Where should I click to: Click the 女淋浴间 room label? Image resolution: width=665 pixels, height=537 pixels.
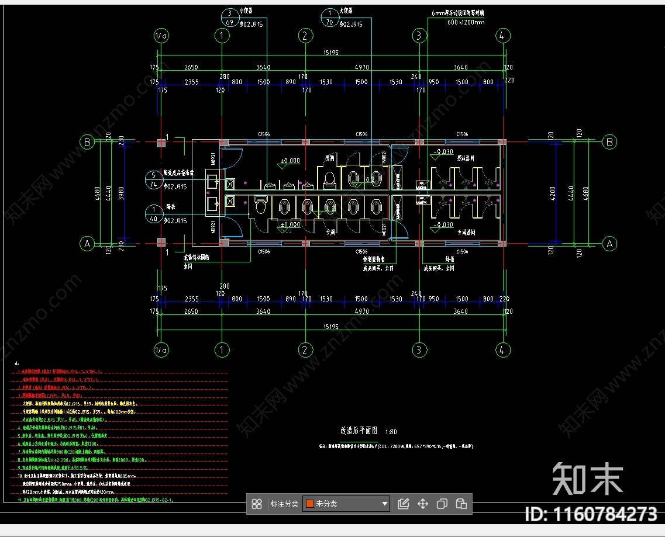[x=467, y=232]
